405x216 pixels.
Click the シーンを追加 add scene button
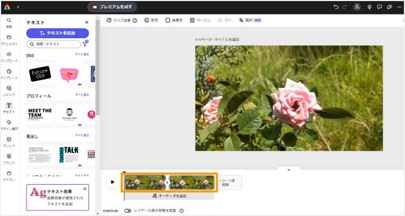(x=228, y=183)
